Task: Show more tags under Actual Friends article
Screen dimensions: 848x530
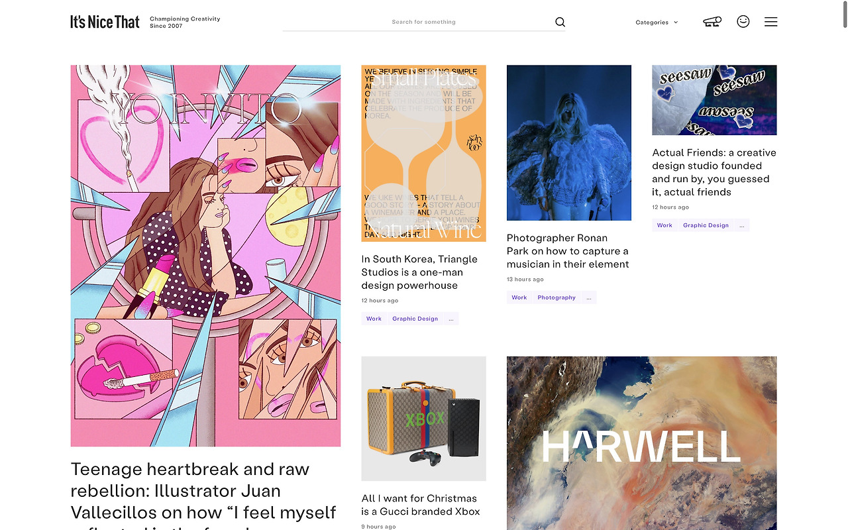Action: pyautogui.click(x=742, y=225)
